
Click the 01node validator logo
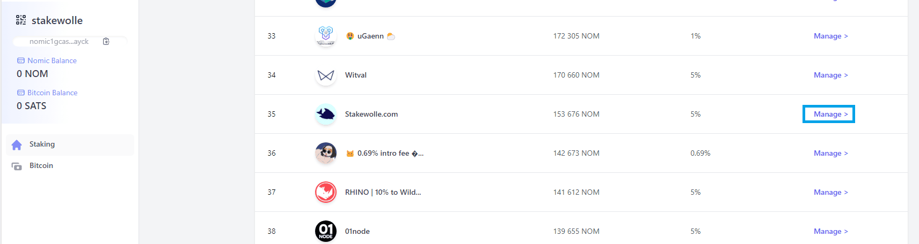pos(326,231)
